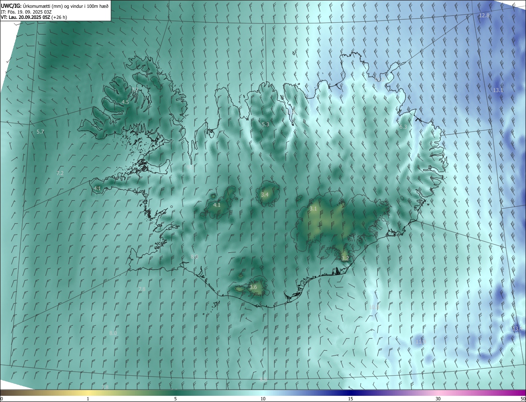Click the '50' tick on the color scale
The height and width of the screenshot is (402, 526).
[x=523, y=399]
